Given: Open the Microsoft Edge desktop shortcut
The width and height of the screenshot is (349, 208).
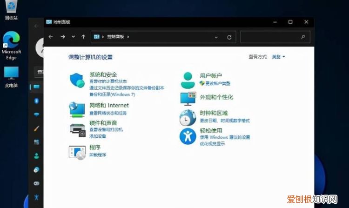Looking at the screenshot, I should 11,46.
